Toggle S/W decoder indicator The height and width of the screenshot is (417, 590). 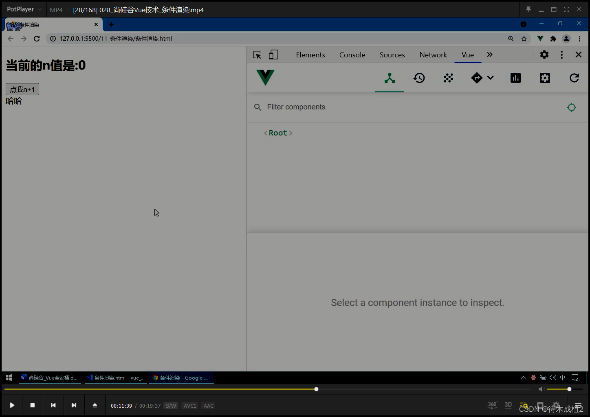tap(171, 406)
